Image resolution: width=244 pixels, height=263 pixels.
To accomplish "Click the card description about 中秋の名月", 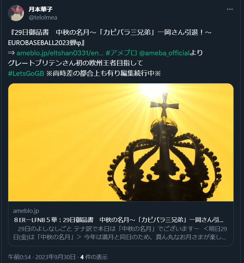I will coord(120,233).
